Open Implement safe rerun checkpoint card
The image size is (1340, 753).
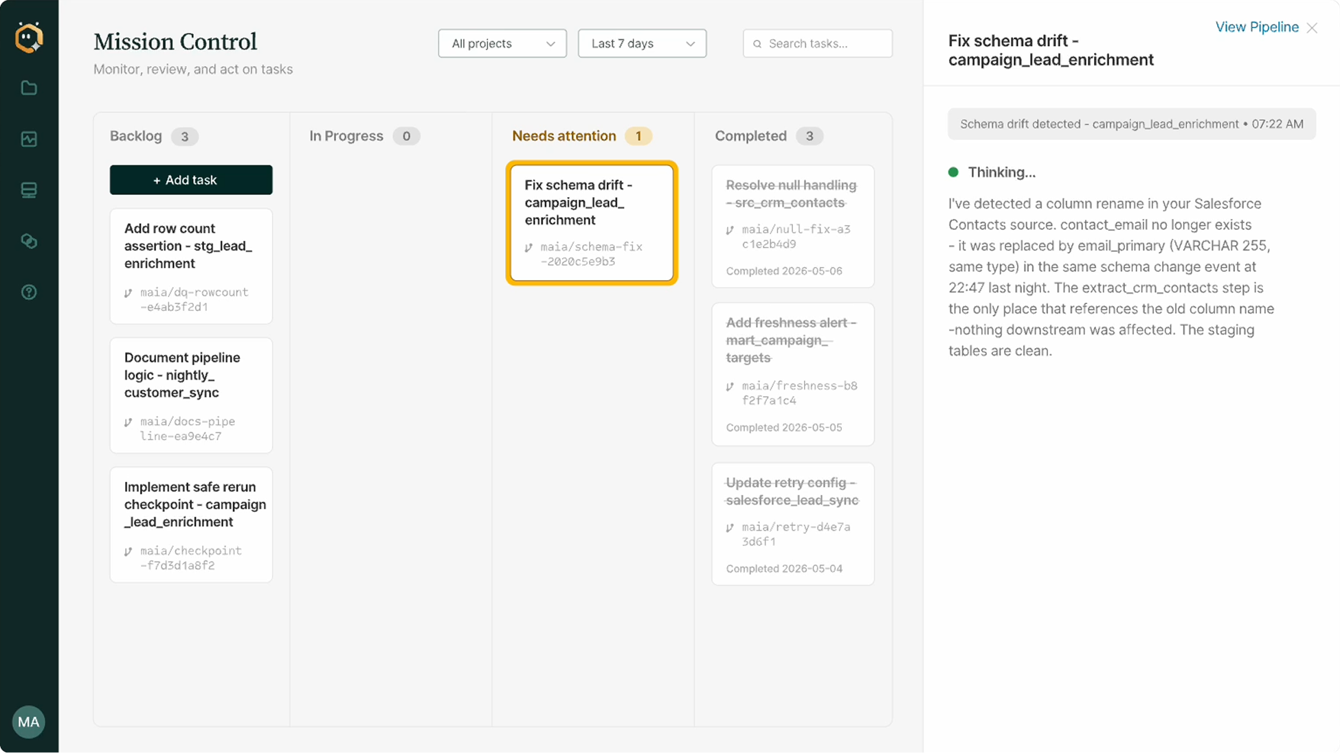coord(191,524)
